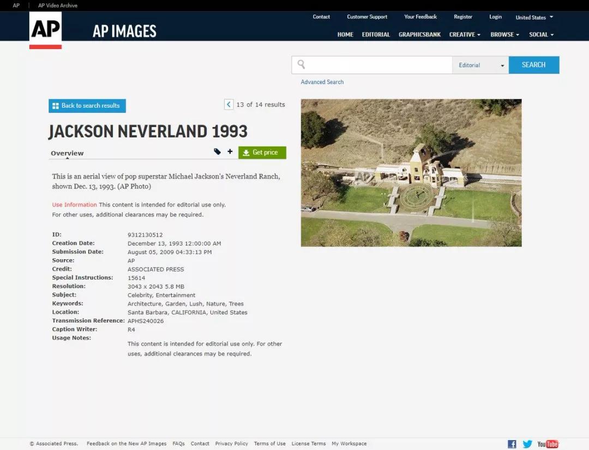
Task: Go to the Home menu item
Action: point(345,34)
